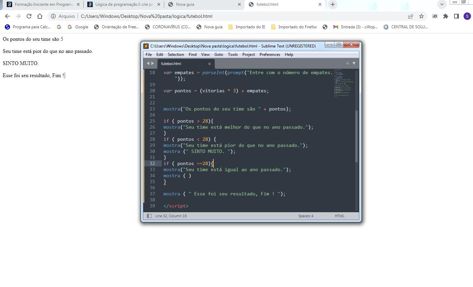Open Sublime Text File menu
473x287 pixels.
tap(149, 55)
